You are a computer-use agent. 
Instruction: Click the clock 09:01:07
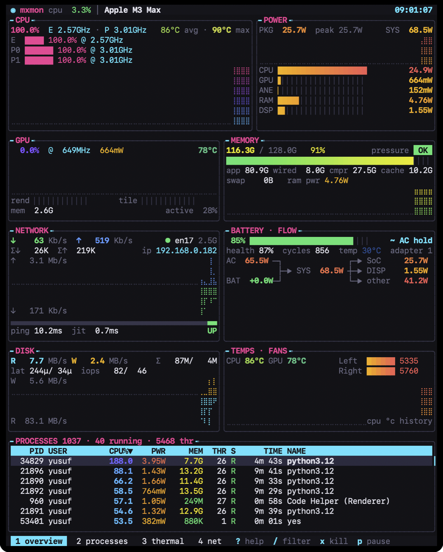[x=414, y=10]
